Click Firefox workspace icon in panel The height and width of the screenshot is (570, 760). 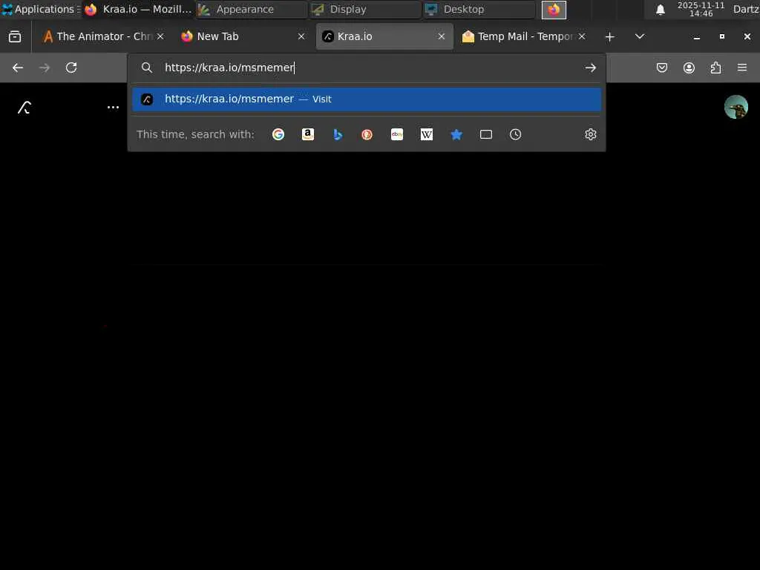pyautogui.click(x=554, y=10)
